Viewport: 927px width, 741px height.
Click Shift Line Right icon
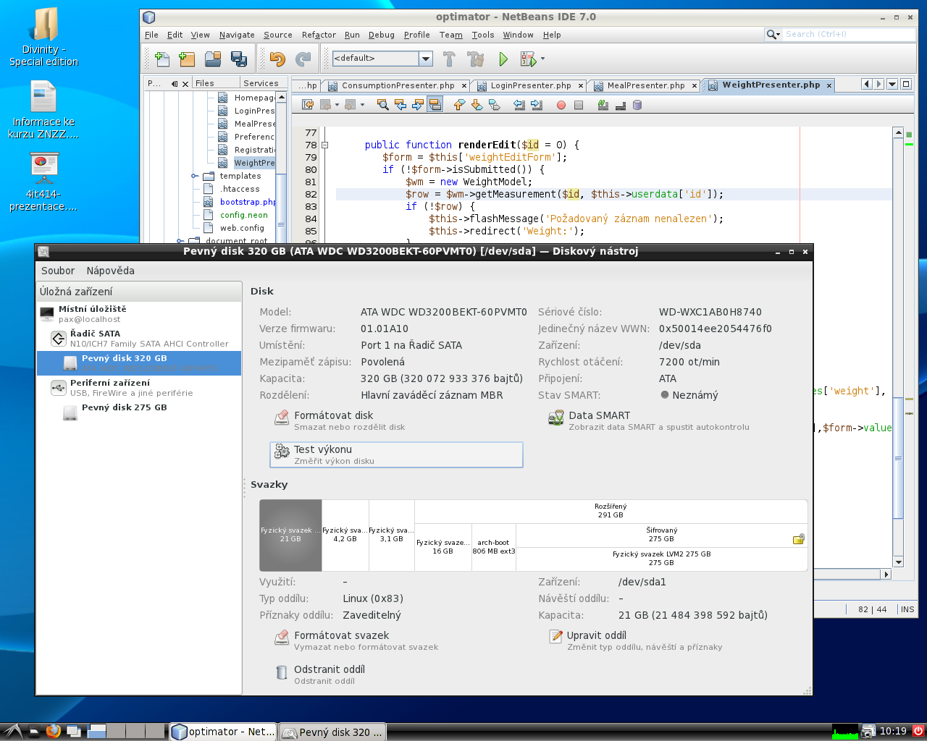537,105
